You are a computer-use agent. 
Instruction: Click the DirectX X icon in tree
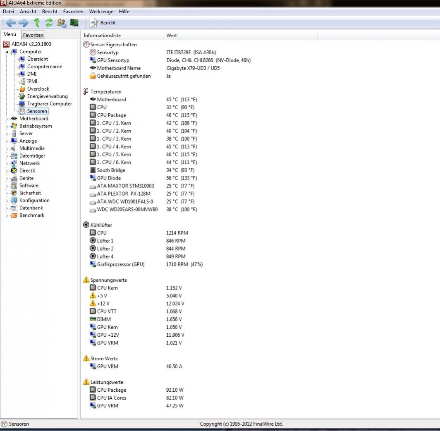[x=14, y=170]
